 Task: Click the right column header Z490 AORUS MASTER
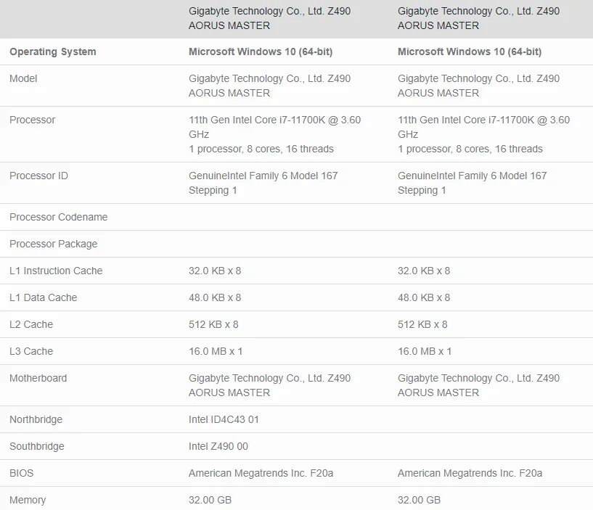pos(478,18)
